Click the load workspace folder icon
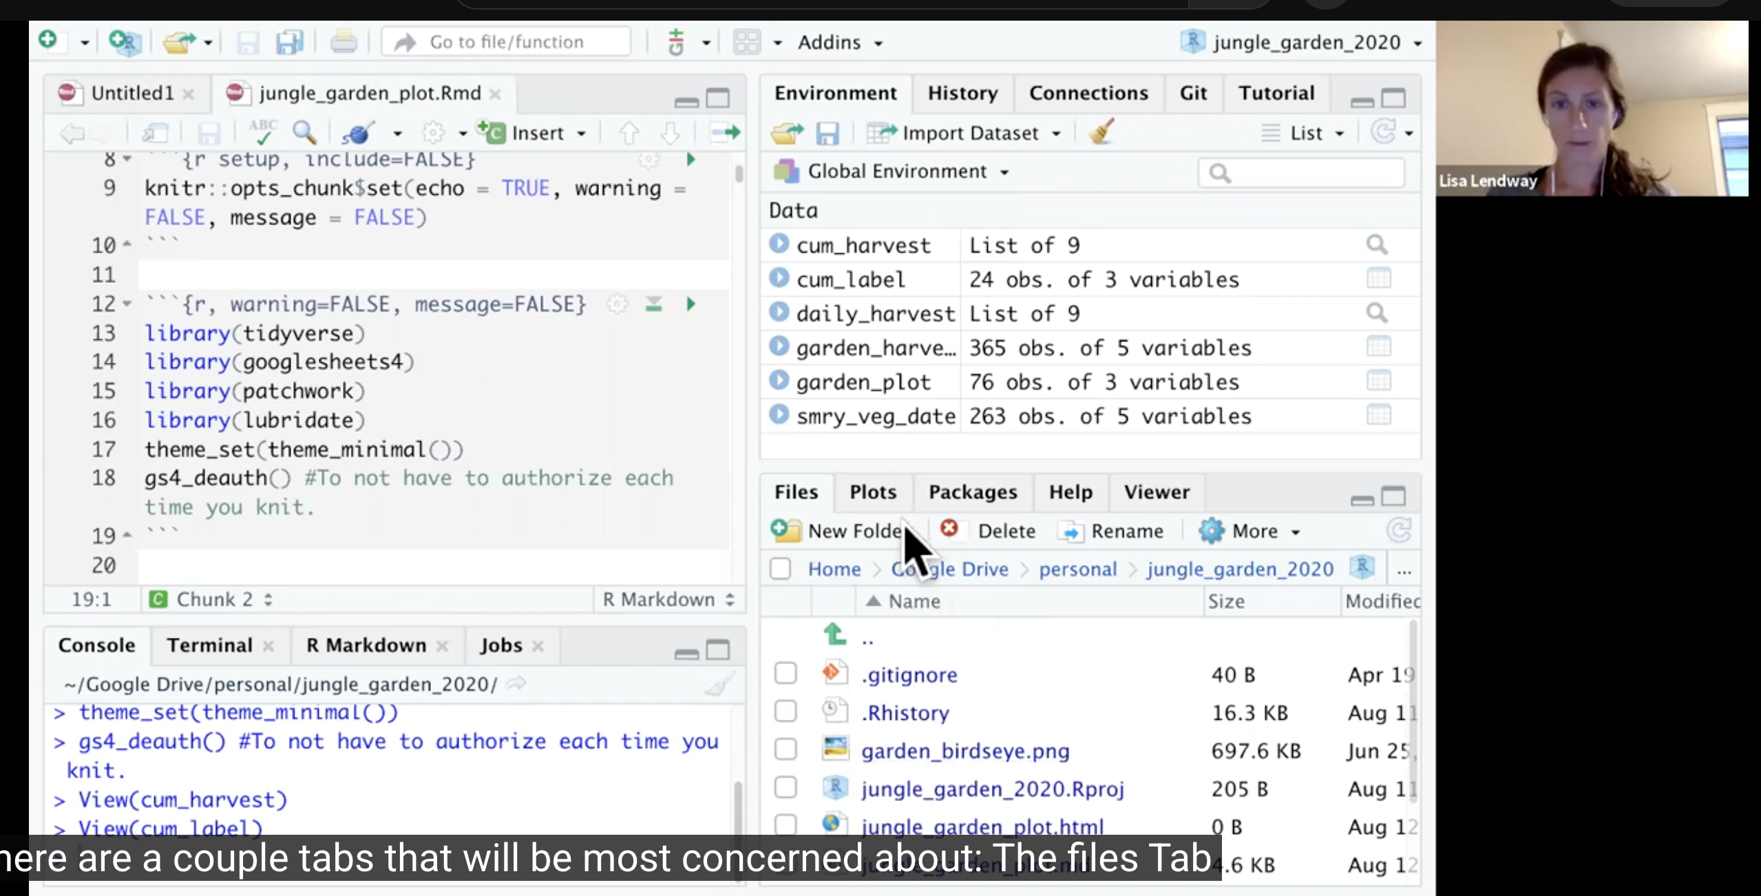 coord(788,133)
